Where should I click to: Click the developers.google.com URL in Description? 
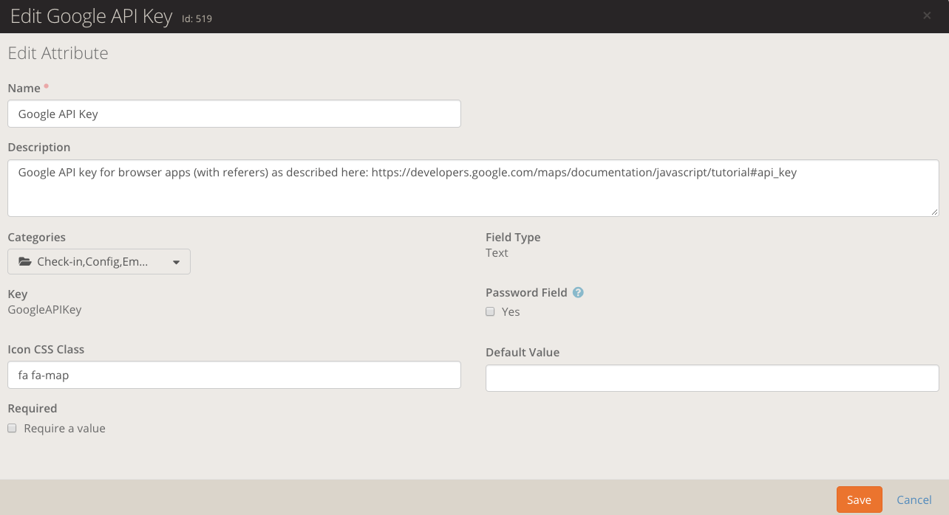pos(584,173)
